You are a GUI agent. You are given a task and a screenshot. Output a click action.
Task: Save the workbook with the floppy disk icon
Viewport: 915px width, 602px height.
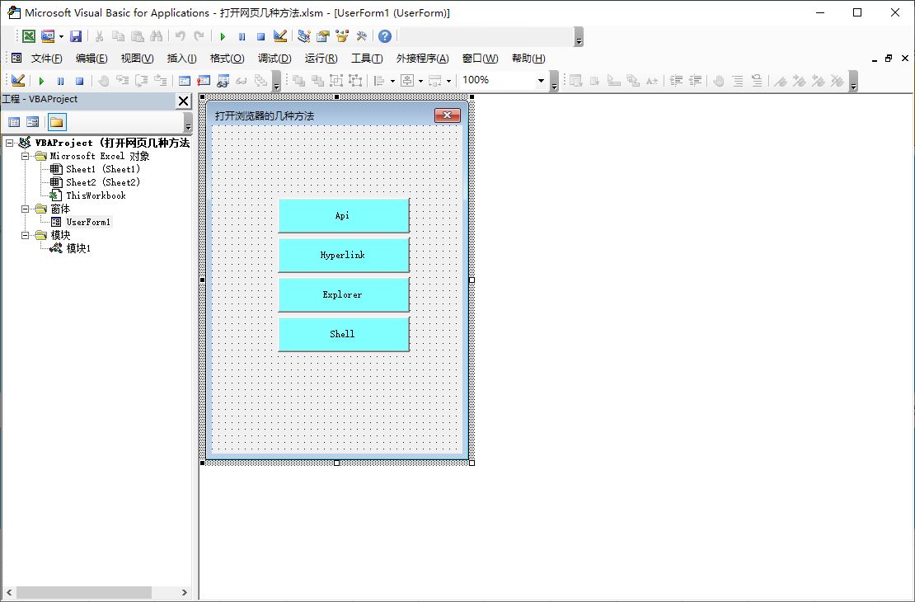tap(76, 36)
